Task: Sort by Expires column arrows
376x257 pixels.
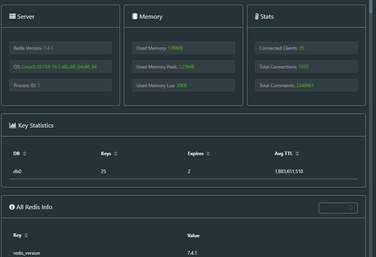Action: (208, 154)
